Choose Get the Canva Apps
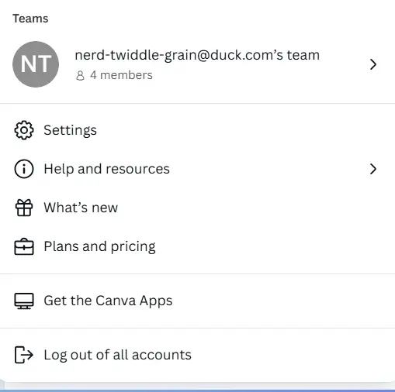Image resolution: width=395 pixels, height=392 pixels. (x=197, y=301)
